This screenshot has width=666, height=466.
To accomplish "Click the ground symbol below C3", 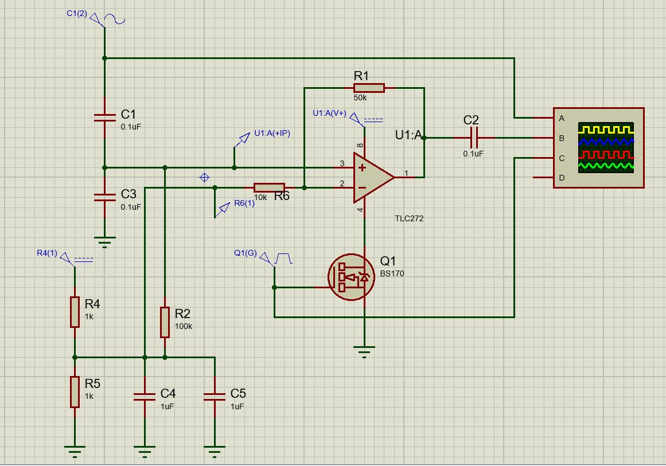I will [x=104, y=242].
